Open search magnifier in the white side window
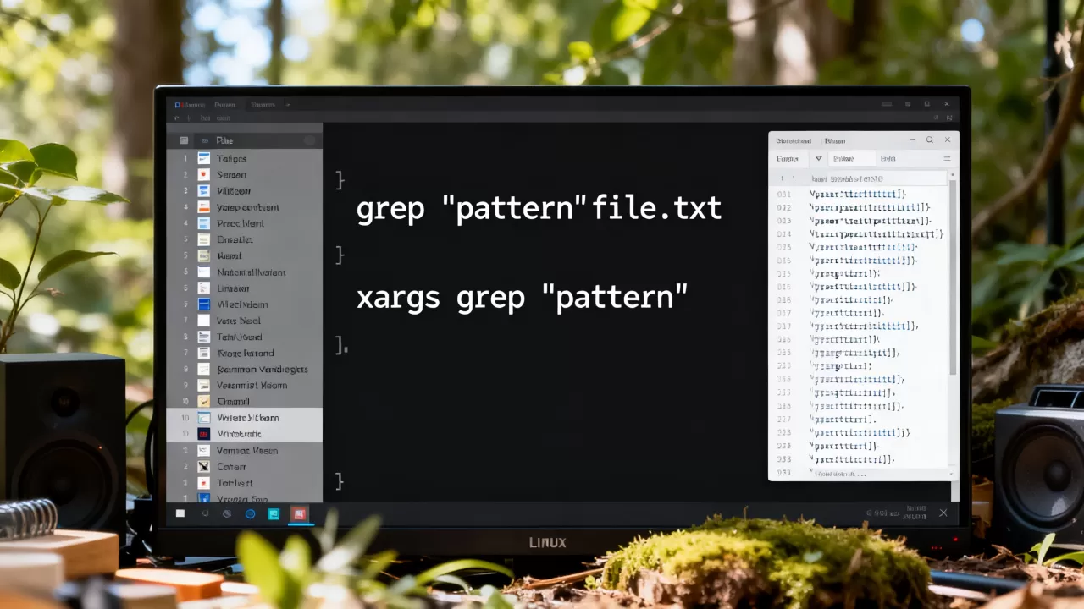The width and height of the screenshot is (1084, 609). point(930,140)
